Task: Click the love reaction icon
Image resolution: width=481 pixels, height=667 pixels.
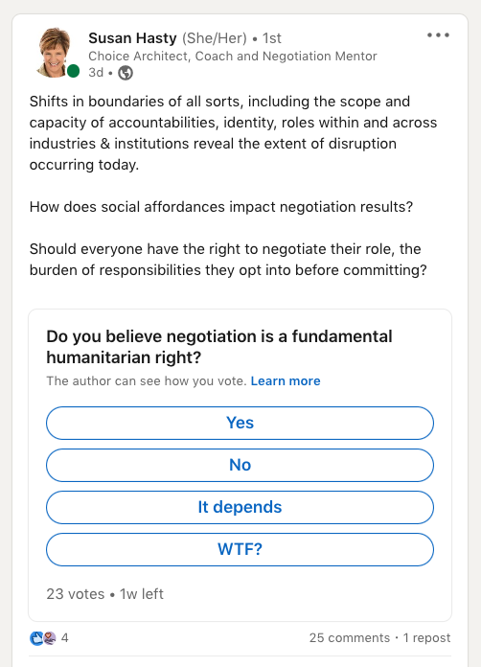Action: click(x=49, y=638)
